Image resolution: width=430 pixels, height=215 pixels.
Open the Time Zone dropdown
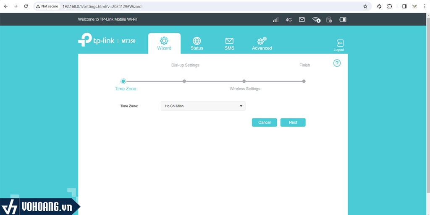click(x=203, y=106)
